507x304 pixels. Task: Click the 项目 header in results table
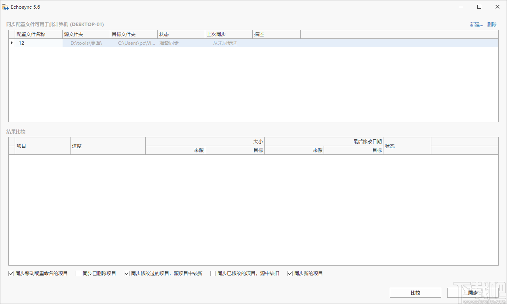42,146
